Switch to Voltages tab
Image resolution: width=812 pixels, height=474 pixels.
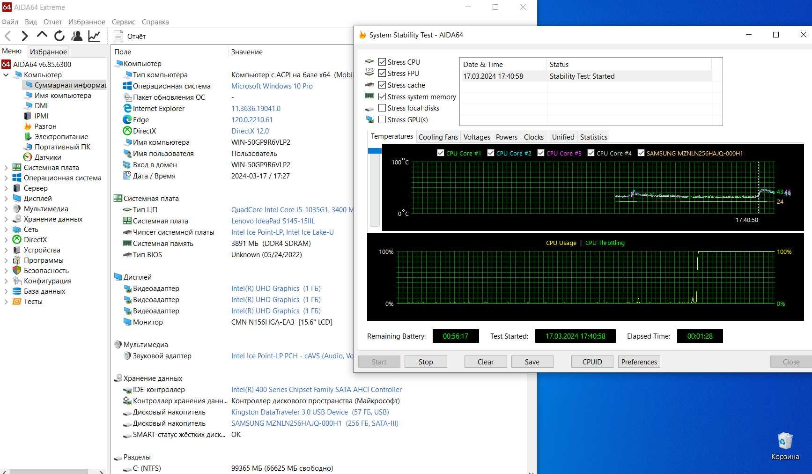point(477,137)
